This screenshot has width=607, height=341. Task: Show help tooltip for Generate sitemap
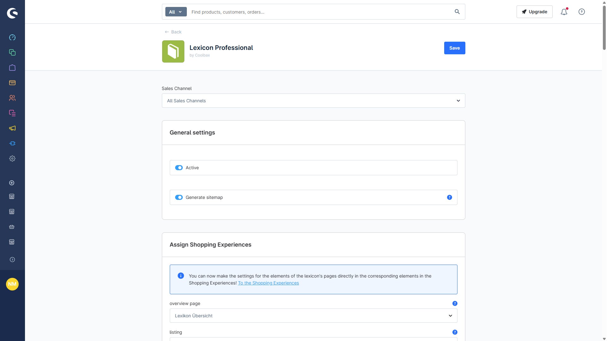click(450, 197)
